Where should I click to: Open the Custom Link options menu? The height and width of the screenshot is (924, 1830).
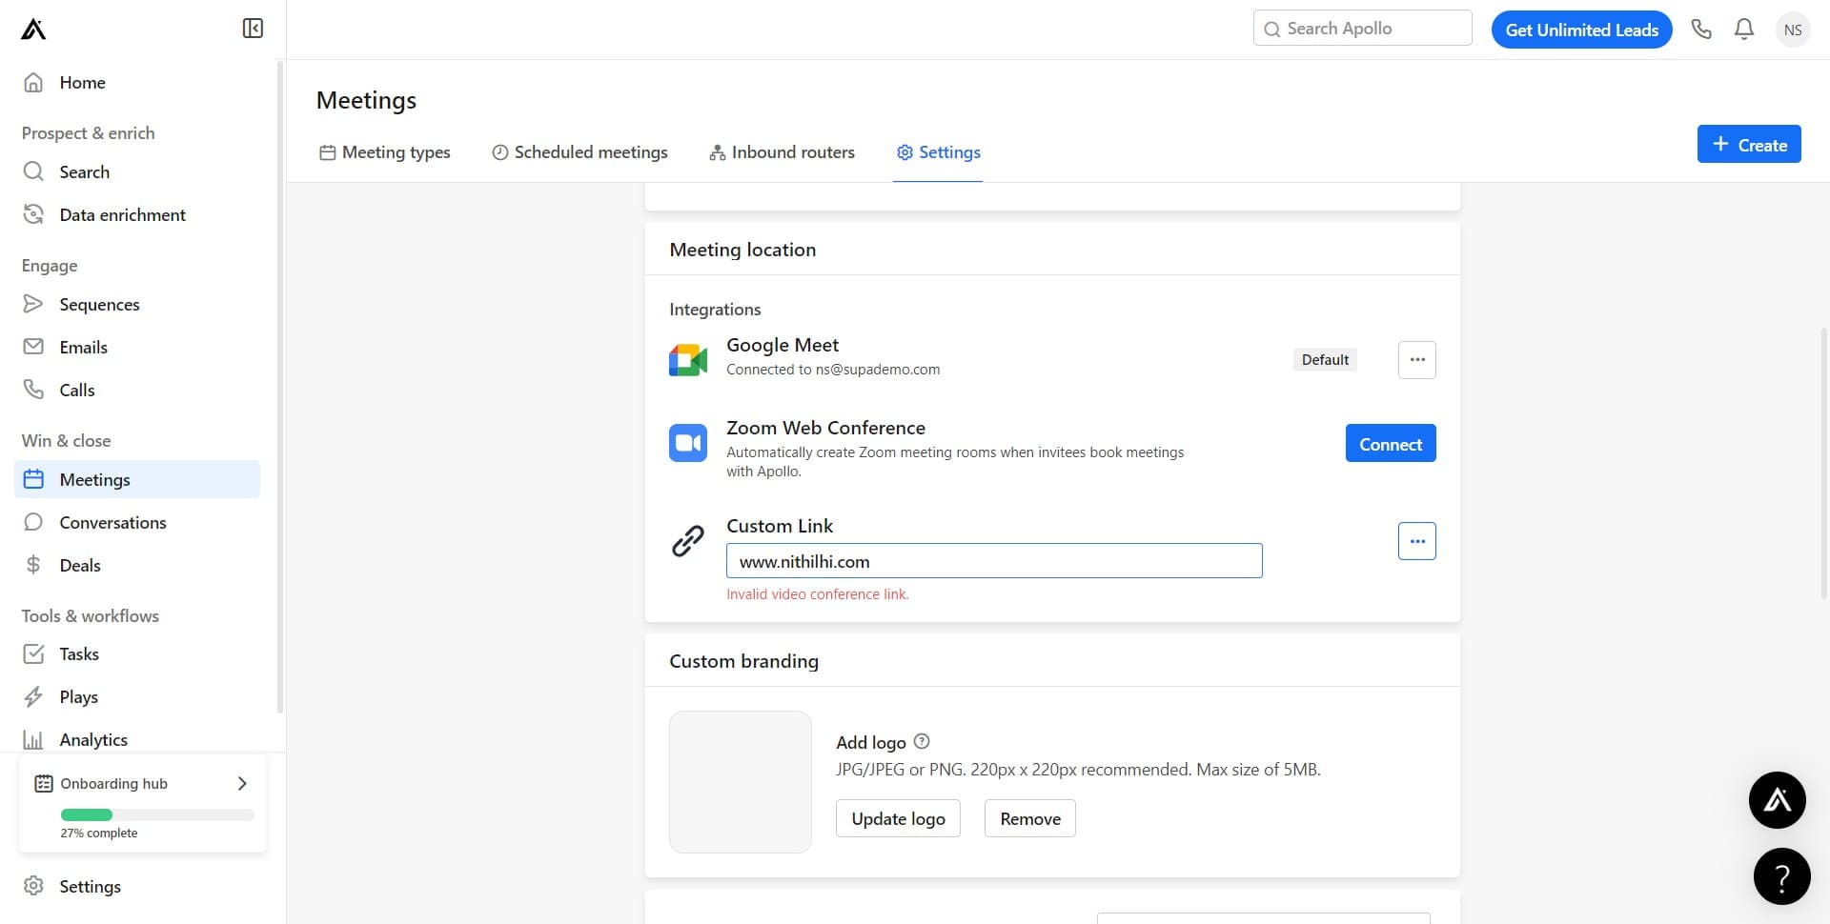pos(1416,540)
